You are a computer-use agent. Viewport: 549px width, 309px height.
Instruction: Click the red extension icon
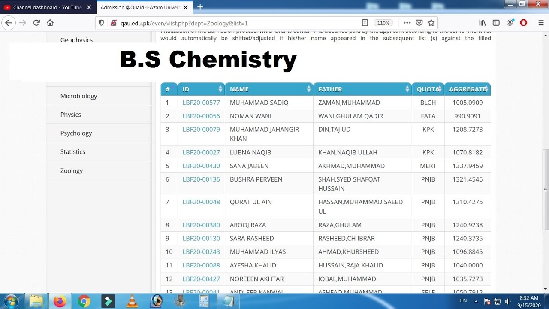(524, 23)
